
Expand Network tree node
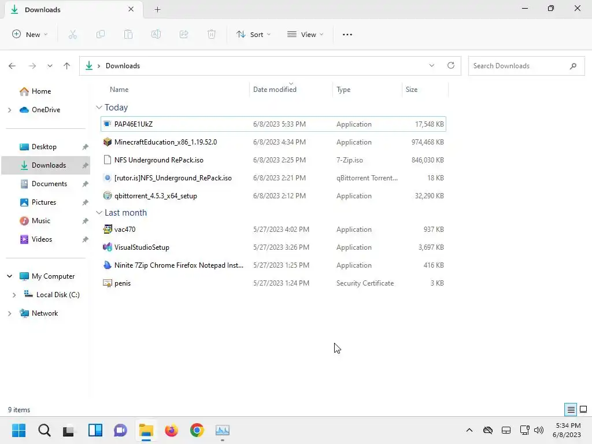(10, 313)
